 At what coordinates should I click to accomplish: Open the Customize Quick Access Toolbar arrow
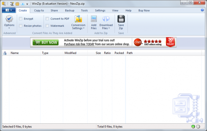(27, 4)
